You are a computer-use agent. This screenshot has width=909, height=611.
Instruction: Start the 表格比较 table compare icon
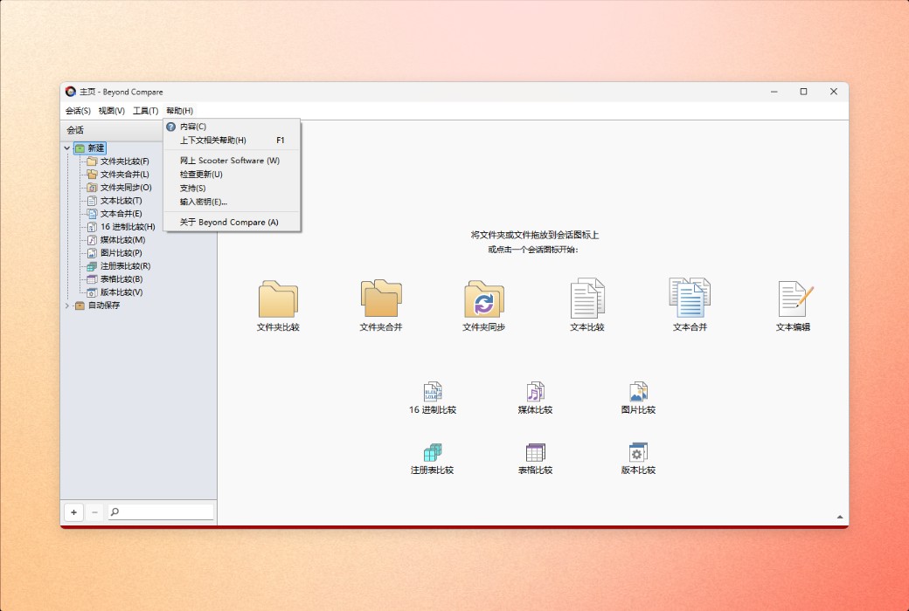click(x=535, y=452)
